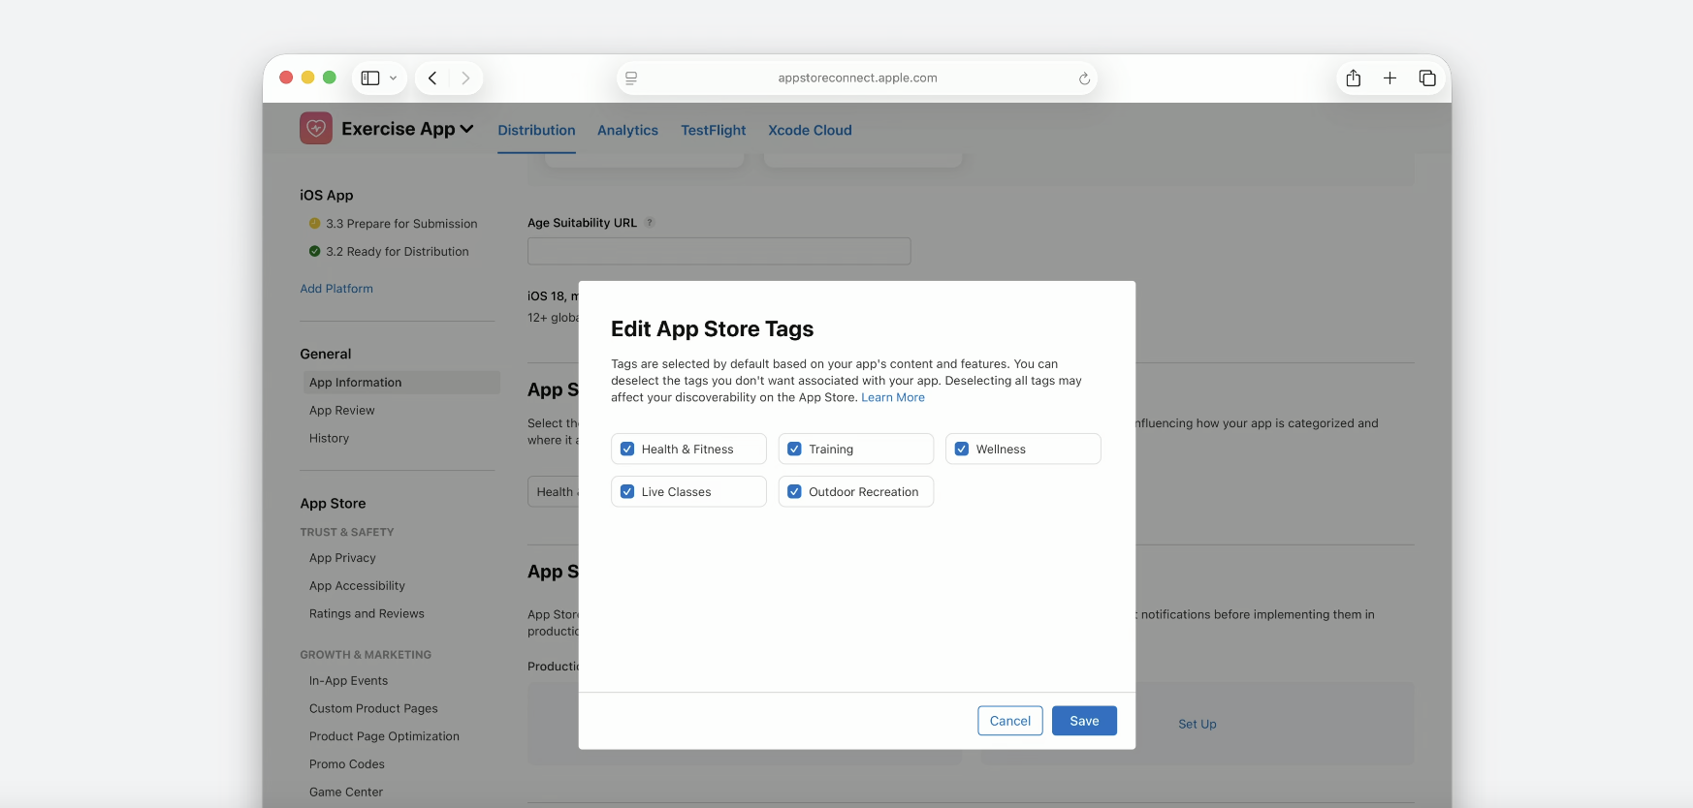Open the Learn More link

[x=893, y=397]
